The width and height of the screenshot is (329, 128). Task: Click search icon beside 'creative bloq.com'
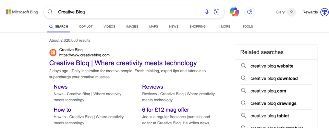click(243, 91)
